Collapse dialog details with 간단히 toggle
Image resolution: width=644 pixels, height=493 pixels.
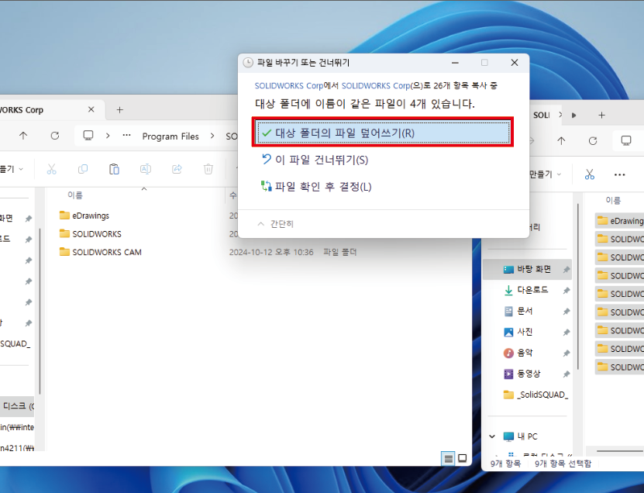(276, 224)
